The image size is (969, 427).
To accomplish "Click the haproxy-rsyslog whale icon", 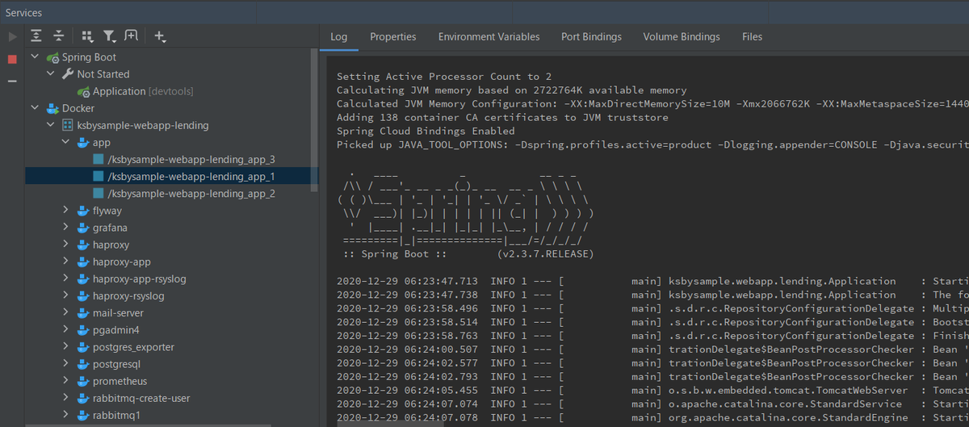I will pyautogui.click(x=83, y=295).
